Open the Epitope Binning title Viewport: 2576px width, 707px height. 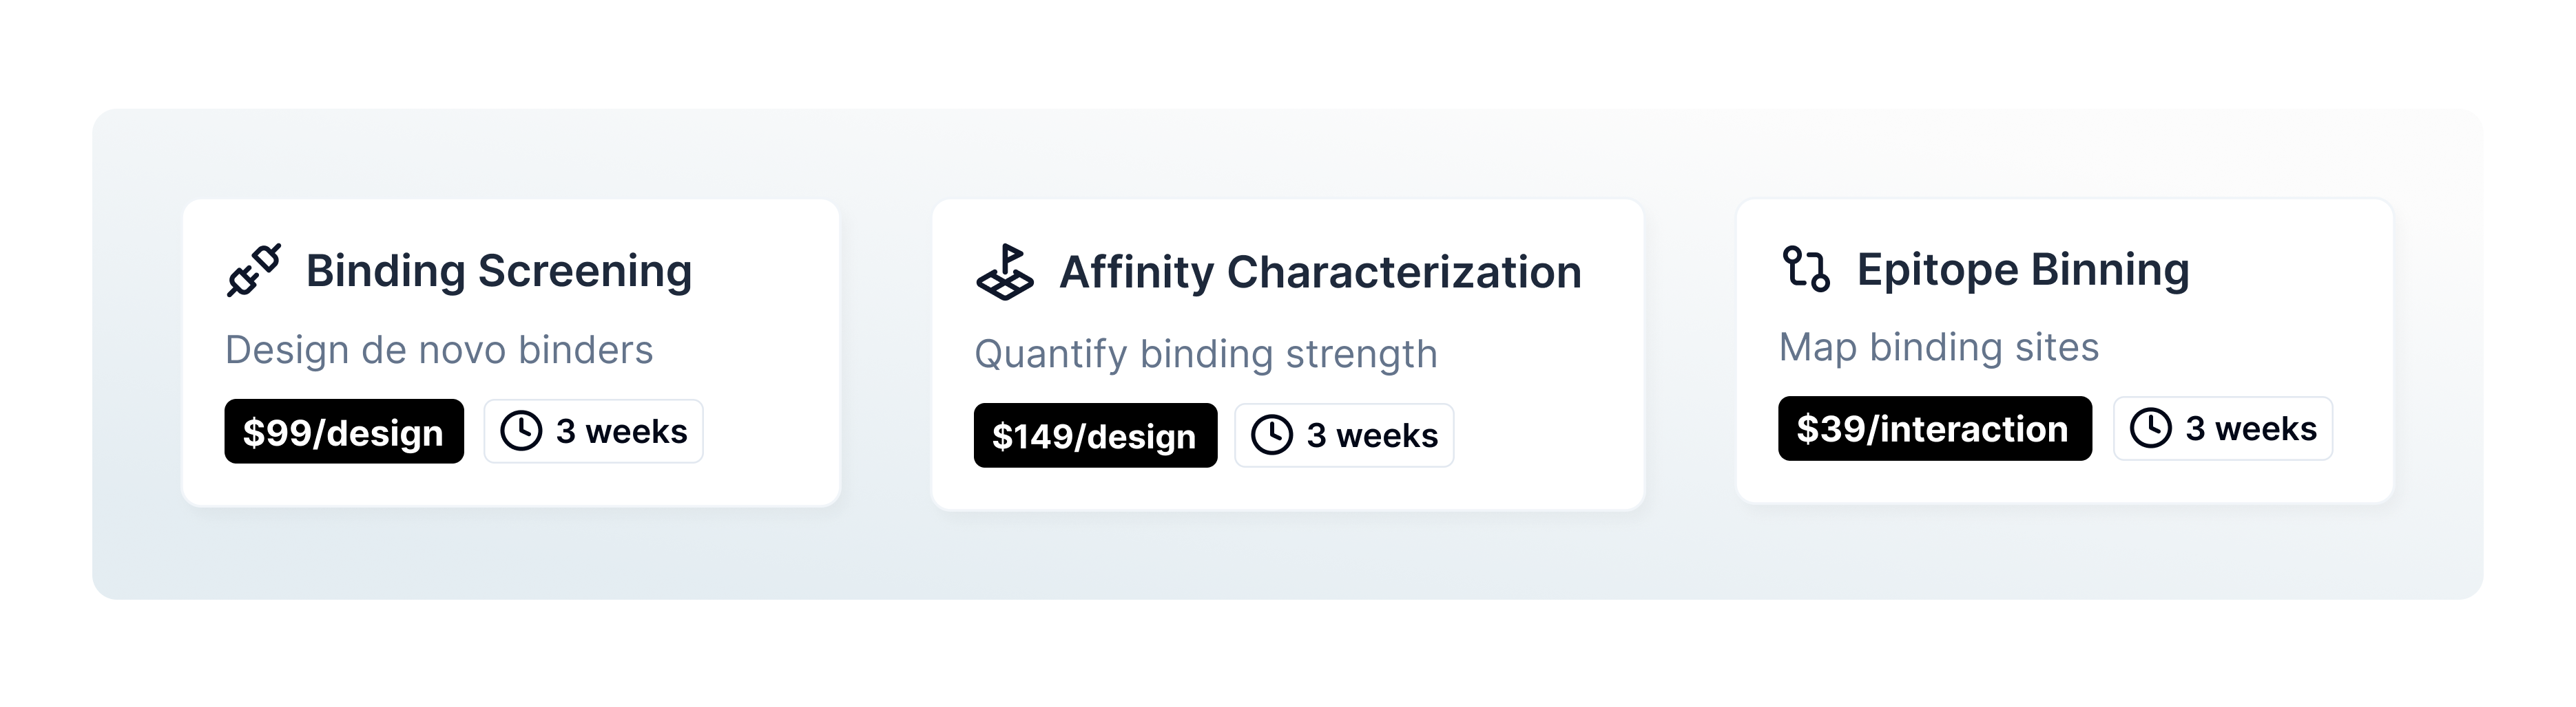[2022, 269]
